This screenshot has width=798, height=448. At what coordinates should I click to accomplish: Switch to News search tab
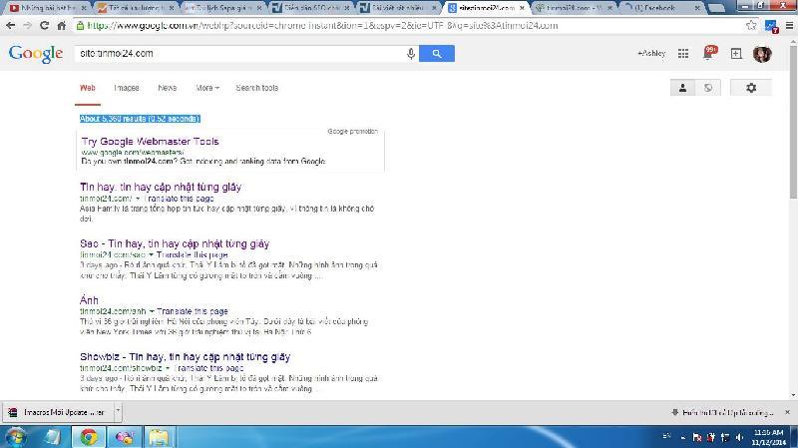(167, 88)
